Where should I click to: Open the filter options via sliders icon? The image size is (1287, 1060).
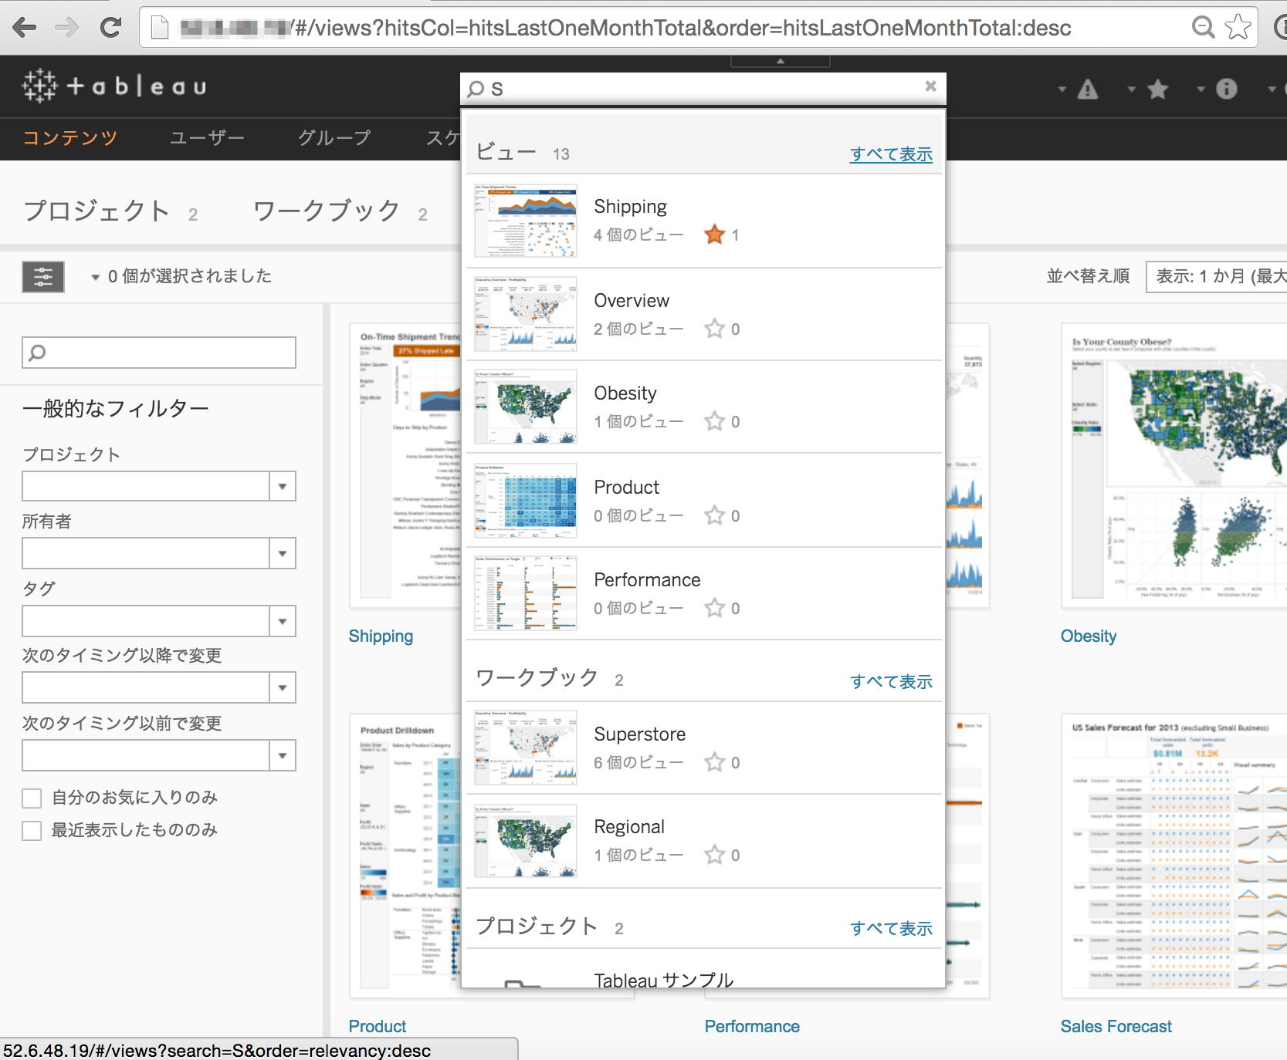(x=42, y=276)
